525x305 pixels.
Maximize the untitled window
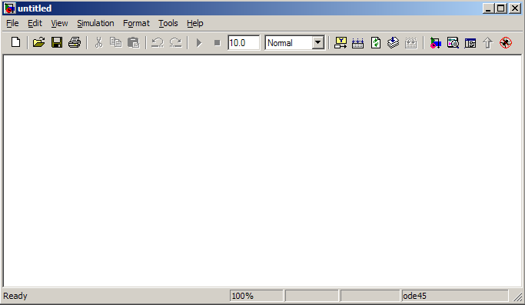(x=501, y=8)
